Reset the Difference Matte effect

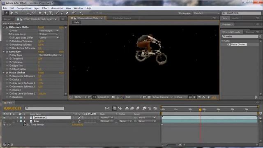point(41,27)
